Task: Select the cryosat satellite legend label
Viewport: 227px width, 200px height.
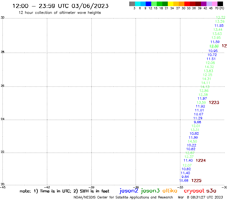Action: tap(194, 191)
